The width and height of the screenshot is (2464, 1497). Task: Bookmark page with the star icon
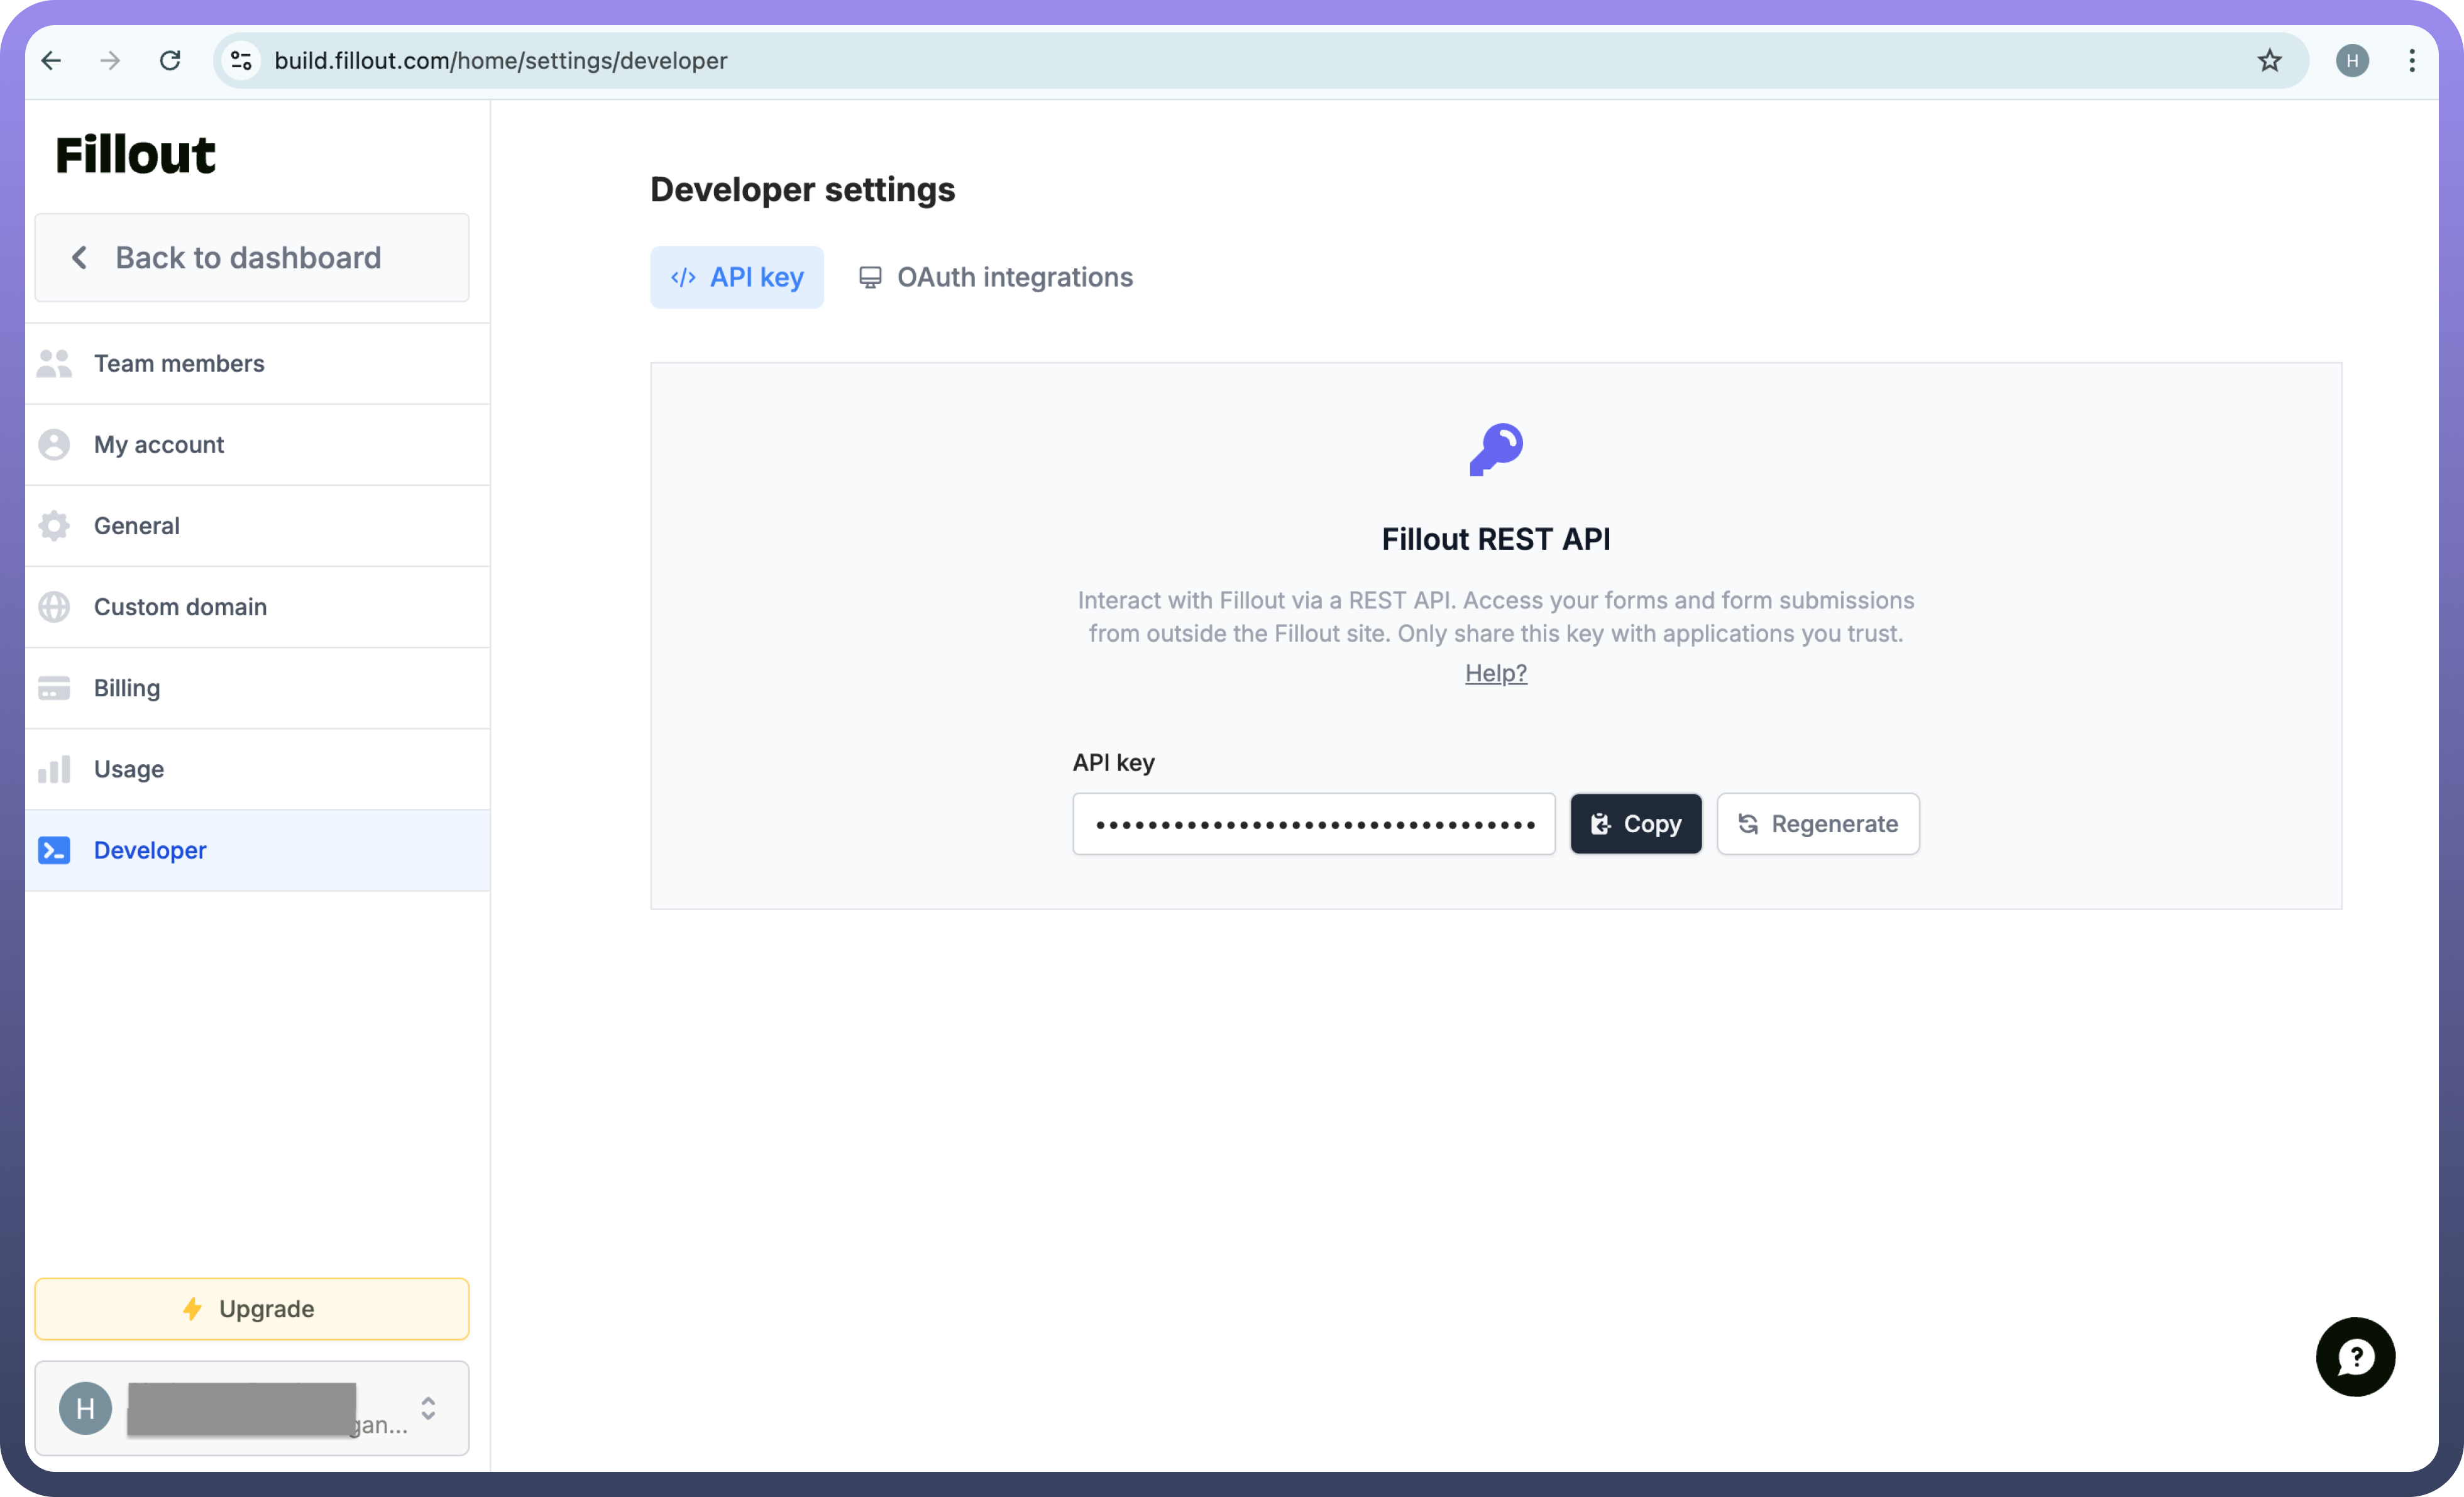pos(2269,61)
